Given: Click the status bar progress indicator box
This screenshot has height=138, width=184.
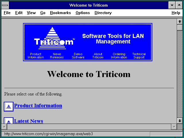Looking at the screenshot, I should pos(166,134).
